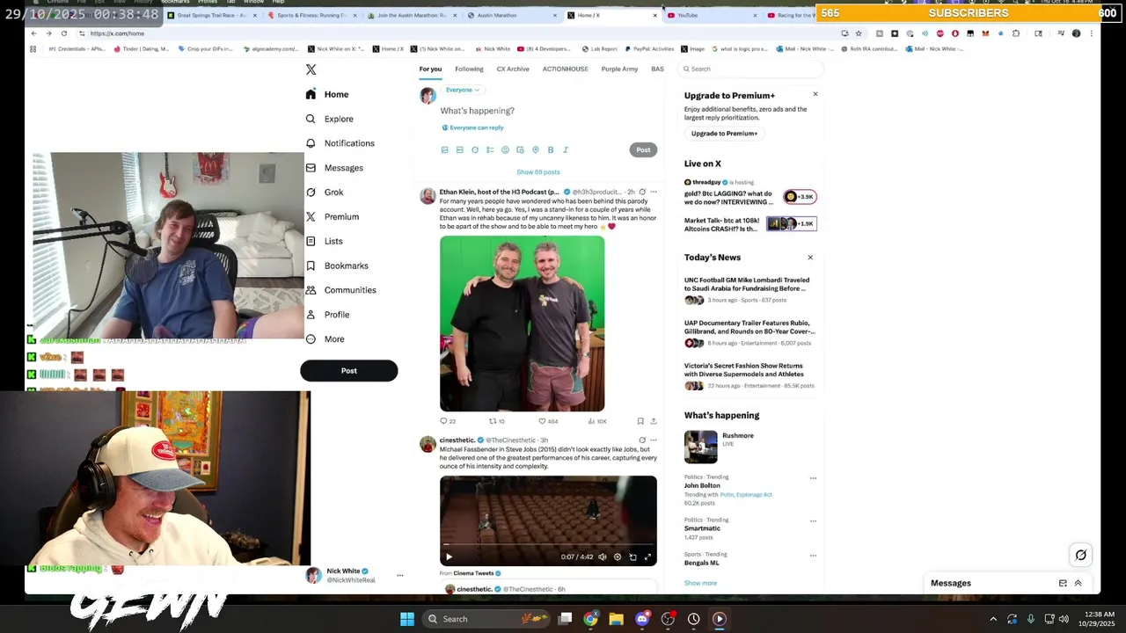Click the X logo above Home
Viewport: 1126px width, 633px height.
(311, 69)
